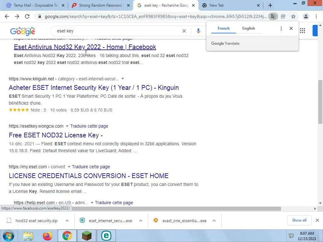The height and width of the screenshot is (242, 323).
Task: Launch Firefox from the taskbar
Action: pos(47,236)
